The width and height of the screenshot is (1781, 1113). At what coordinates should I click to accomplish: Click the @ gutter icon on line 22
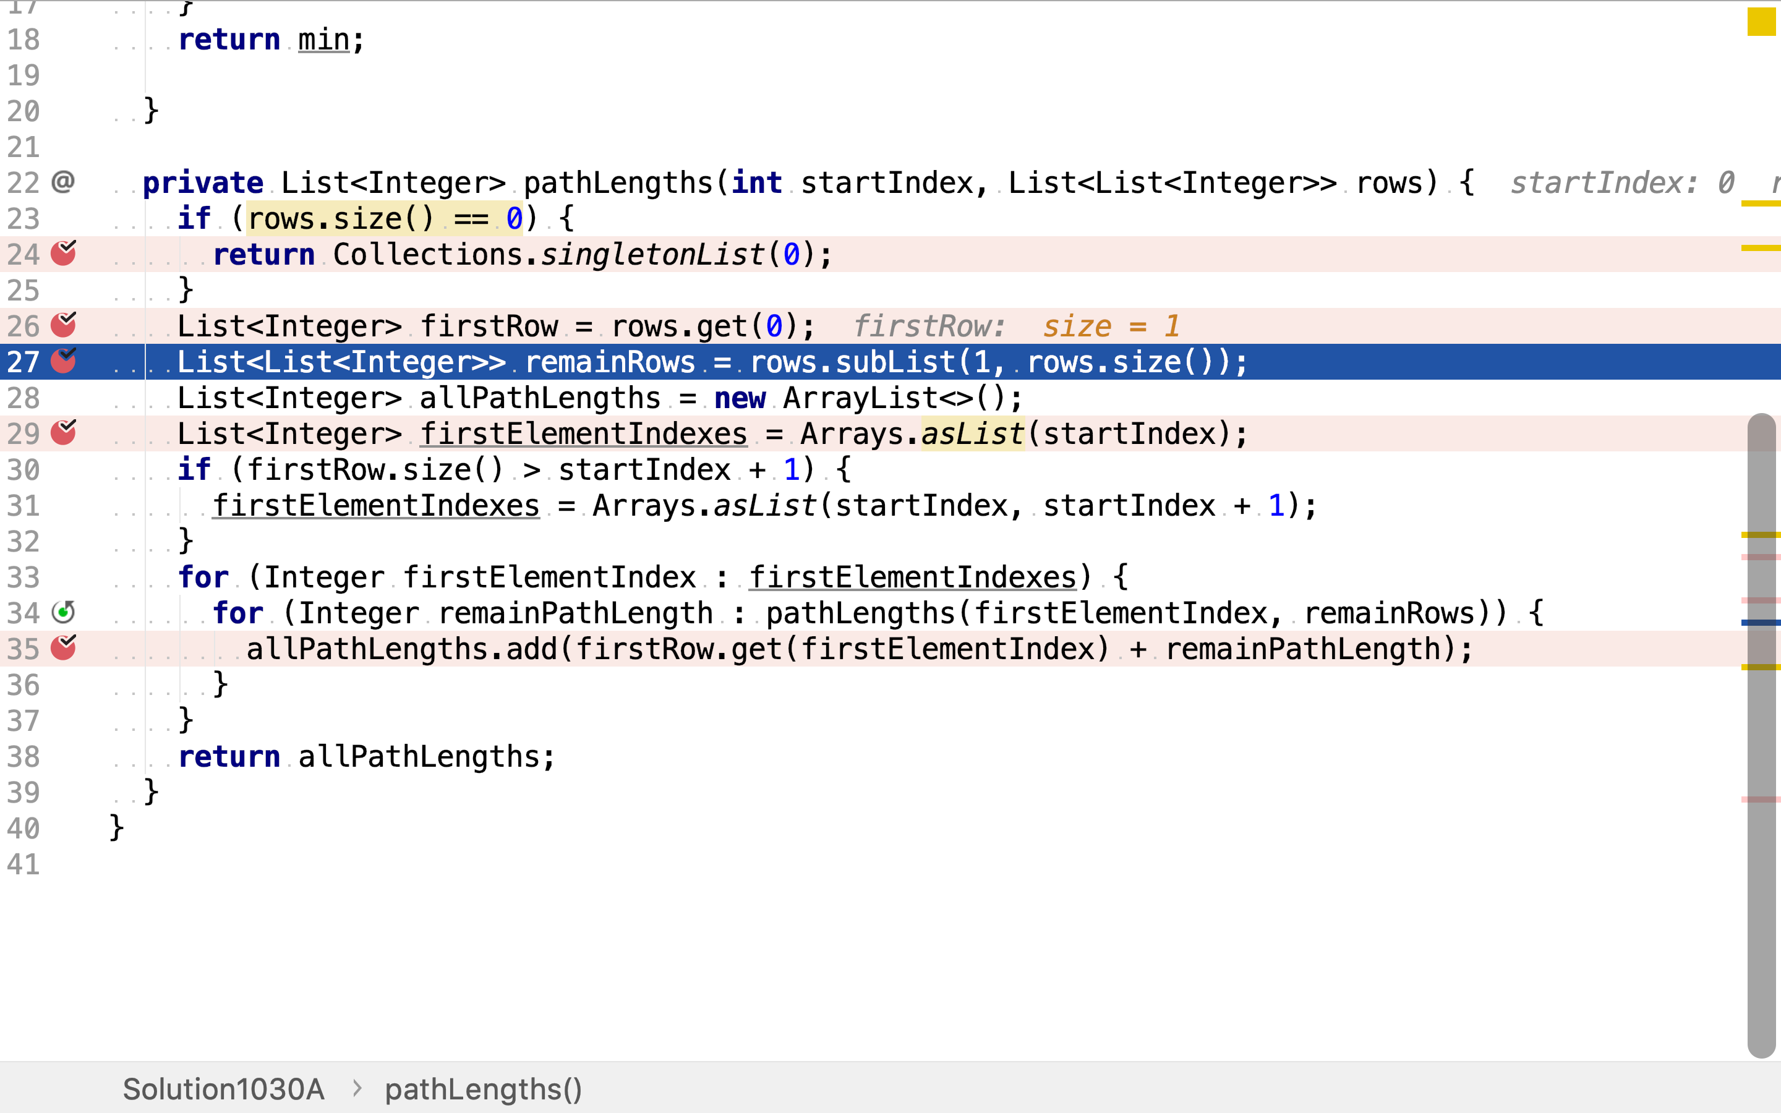point(63,182)
